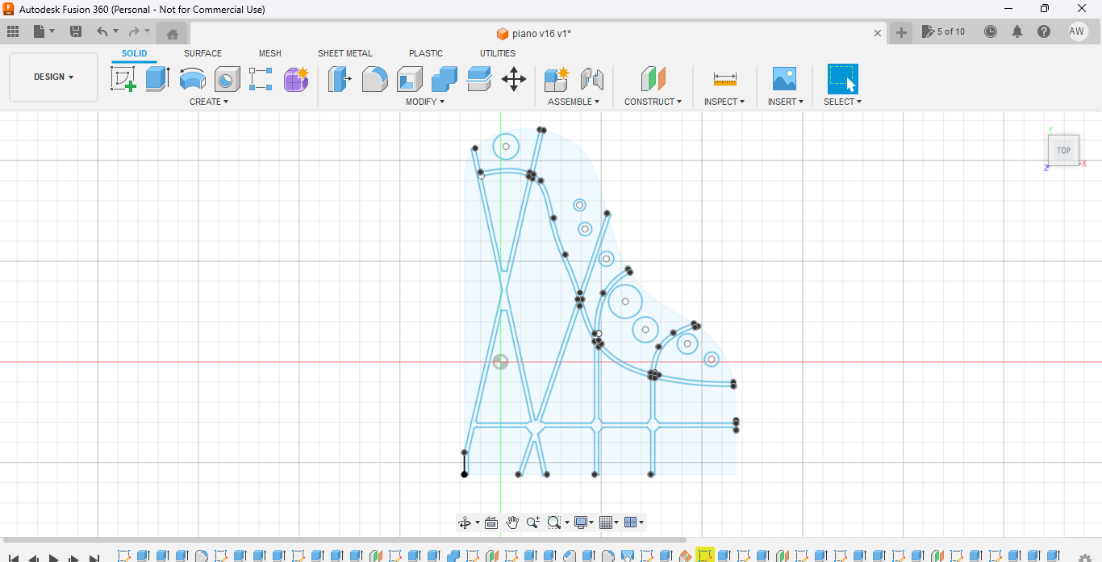This screenshot has height=562, width=1102.
Task: Click the Insert image icon
Action: click(783, 79)
